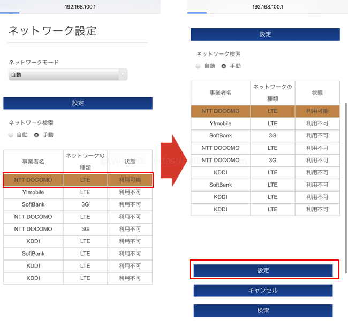The image size is (348, 321).
Task: Click ネットワーク検索 label in left screen
Action: click(x=31, y=123)
